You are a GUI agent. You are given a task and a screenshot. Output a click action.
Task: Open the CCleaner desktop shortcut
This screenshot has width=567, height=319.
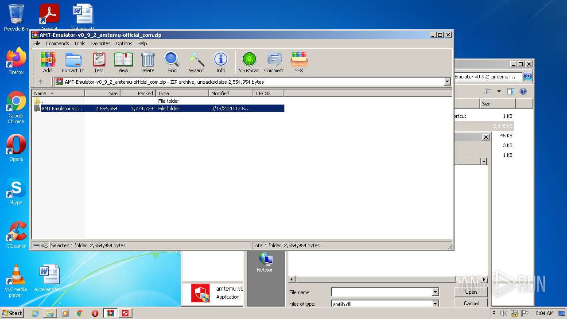16,235
